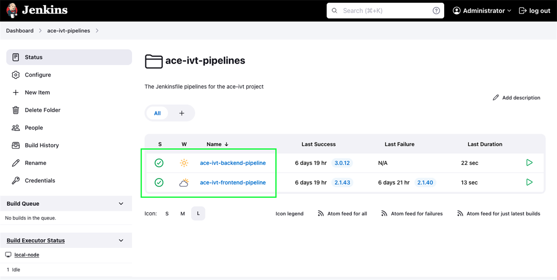Viewport: 557px width, 280px height.
Task: Select the Credentials key icon
Action: point(15,181)
